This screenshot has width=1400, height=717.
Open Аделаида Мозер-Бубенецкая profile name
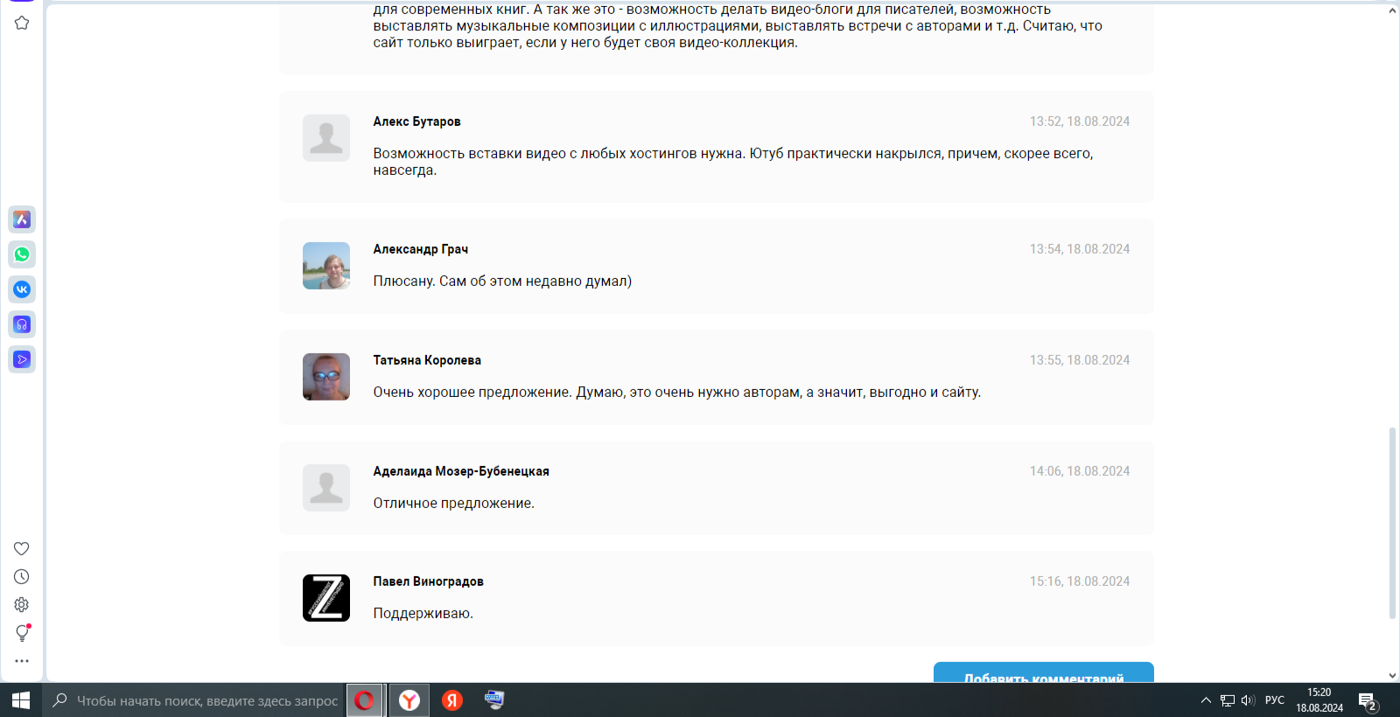[461, 471]
